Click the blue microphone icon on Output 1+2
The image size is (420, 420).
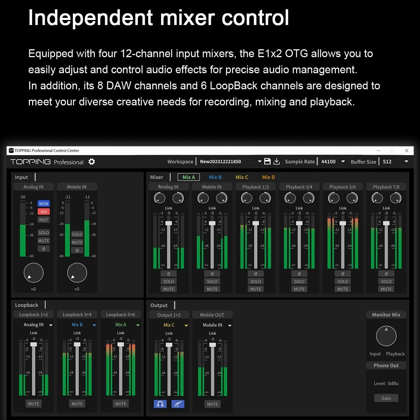click(x=178, y=404)
